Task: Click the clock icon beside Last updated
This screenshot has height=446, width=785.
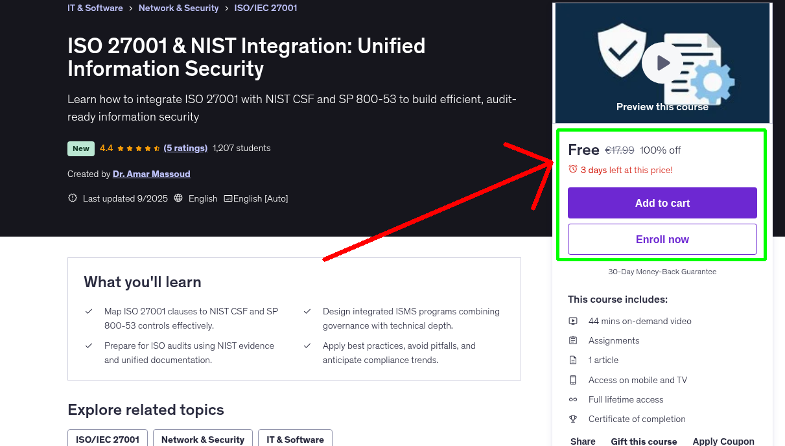Action: [72, 198]
